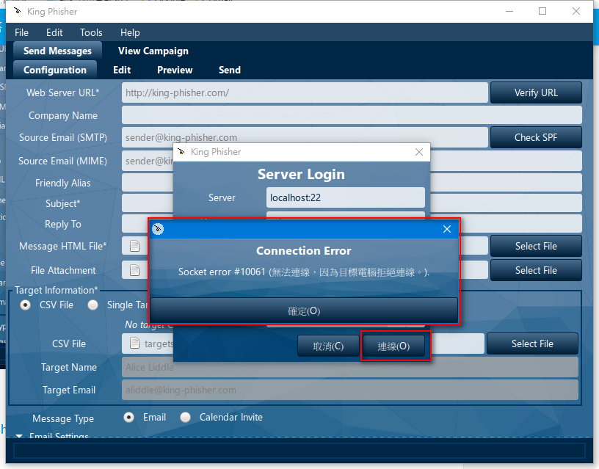Click the Server field showing localhost:22
Screen dimensions: 599x469
coord(345,197)
